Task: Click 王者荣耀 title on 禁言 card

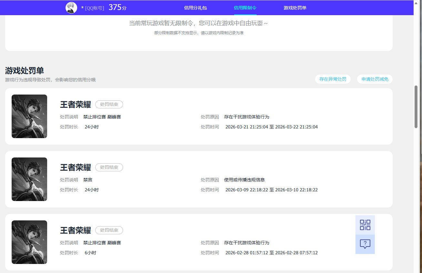Action: pos(76,167)
